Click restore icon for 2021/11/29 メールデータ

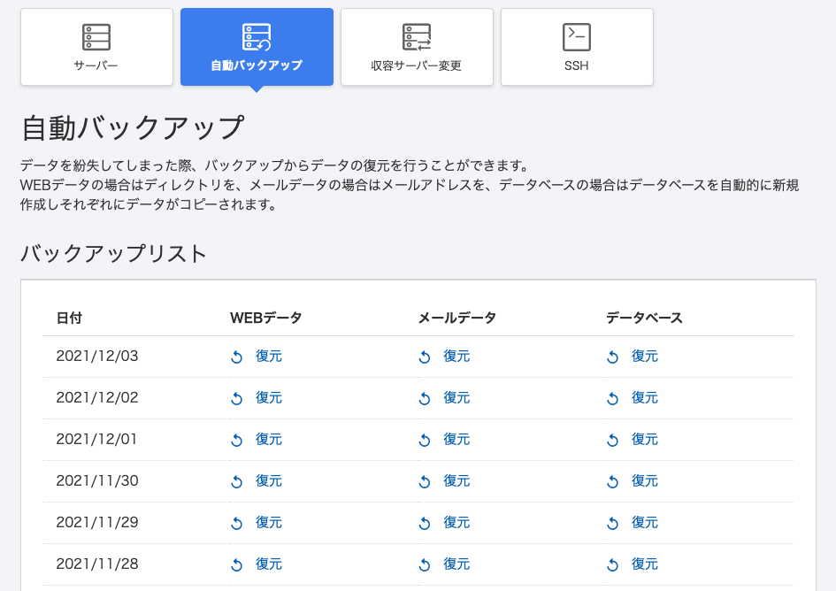(425, 523)
